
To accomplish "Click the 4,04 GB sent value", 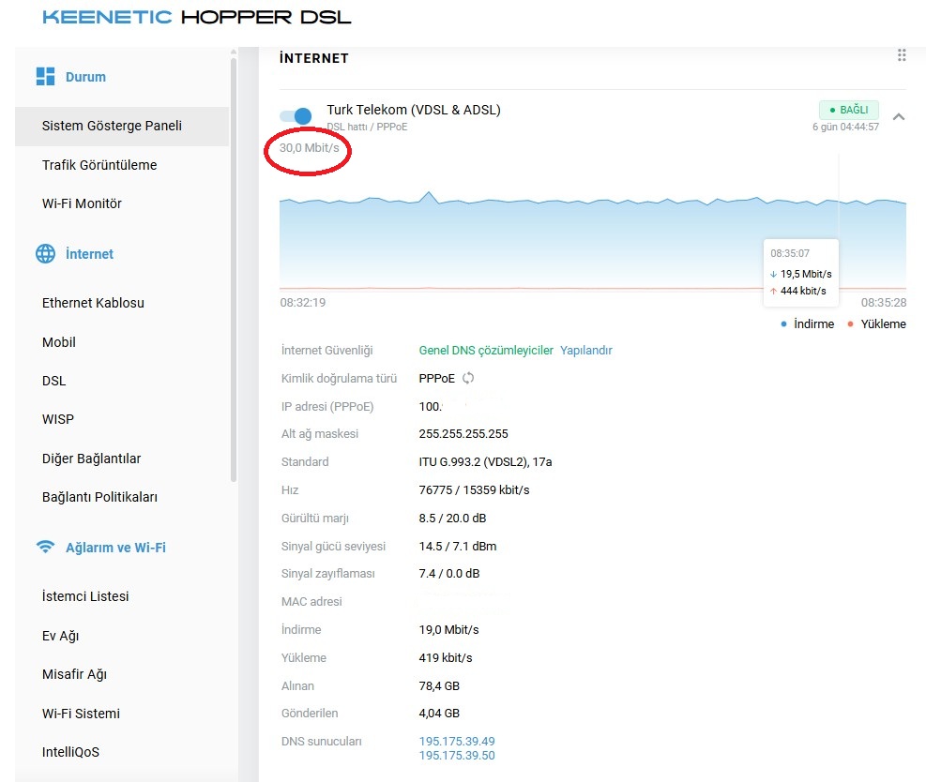I will pos(439,713).
